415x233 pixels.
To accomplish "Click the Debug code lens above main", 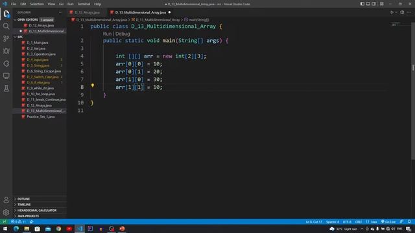I will tap(123, 34).
